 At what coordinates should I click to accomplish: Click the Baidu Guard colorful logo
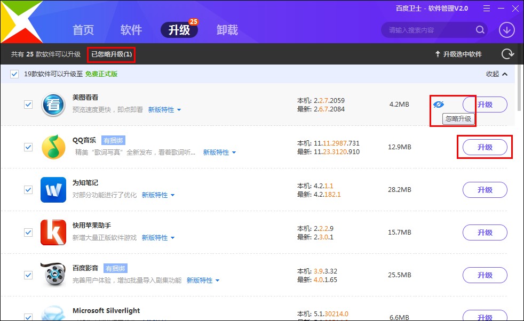tap(21, 22)
